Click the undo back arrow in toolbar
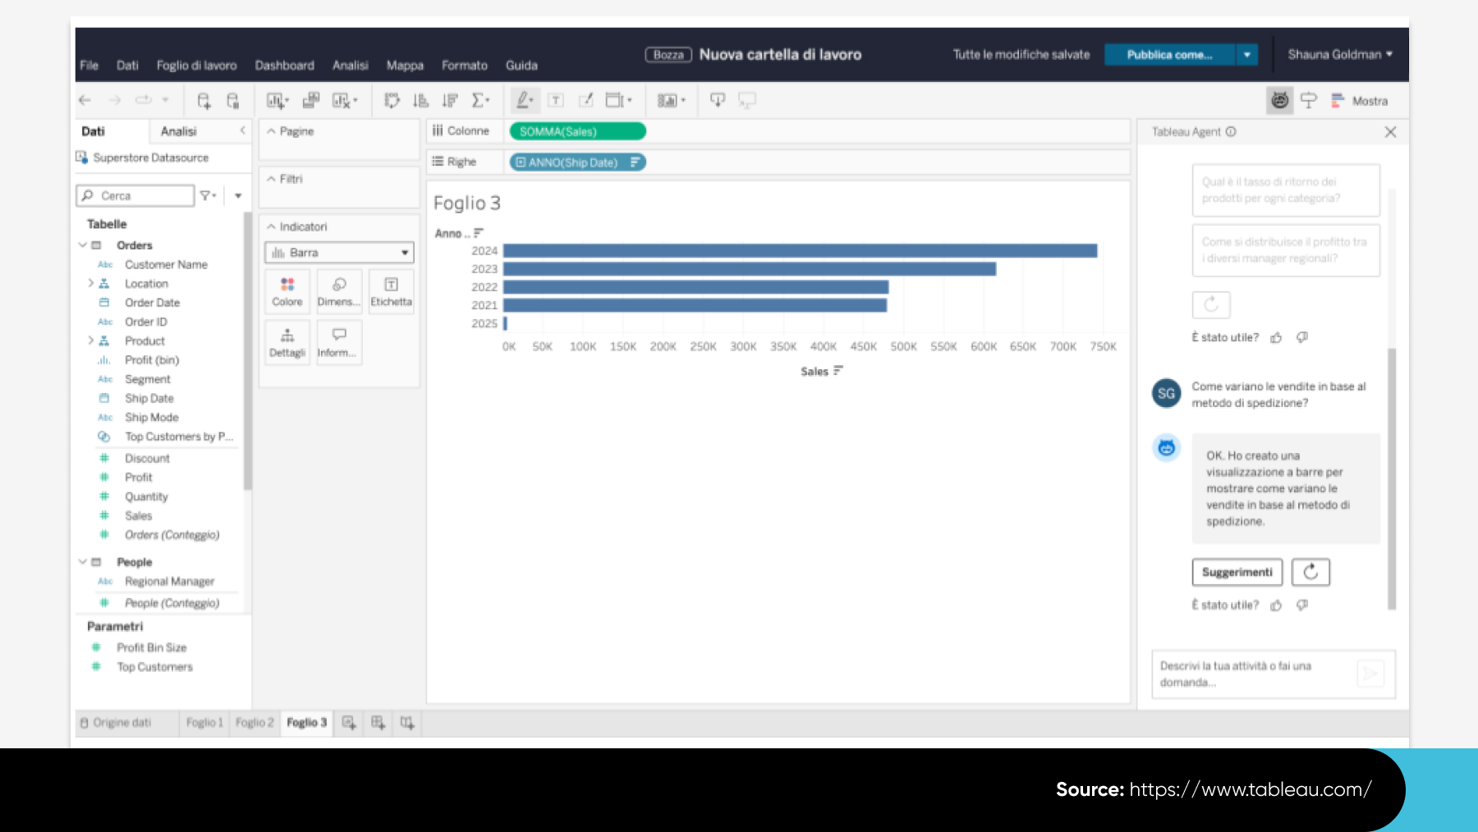The image size is (1478, 832). click(x=85, y=100)
